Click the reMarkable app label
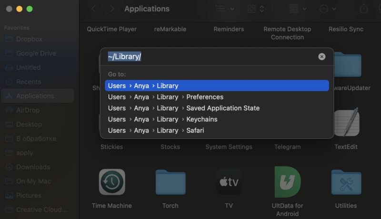The height and width of the screenshot is (219, 381). [170, 29]
